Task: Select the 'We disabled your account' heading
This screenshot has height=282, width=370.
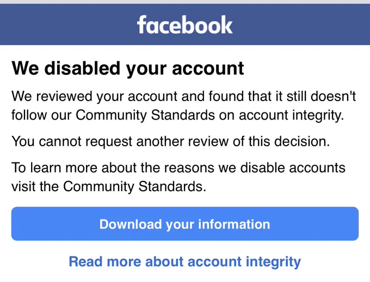Action: 128,68
